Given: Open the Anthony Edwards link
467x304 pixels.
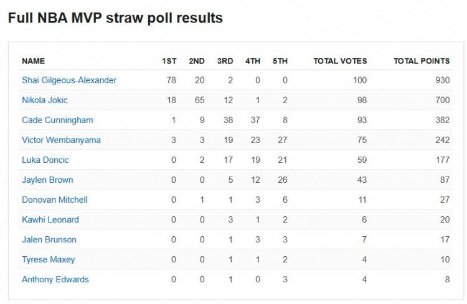Looking at the screenshot, I should [x=55, y=279].
